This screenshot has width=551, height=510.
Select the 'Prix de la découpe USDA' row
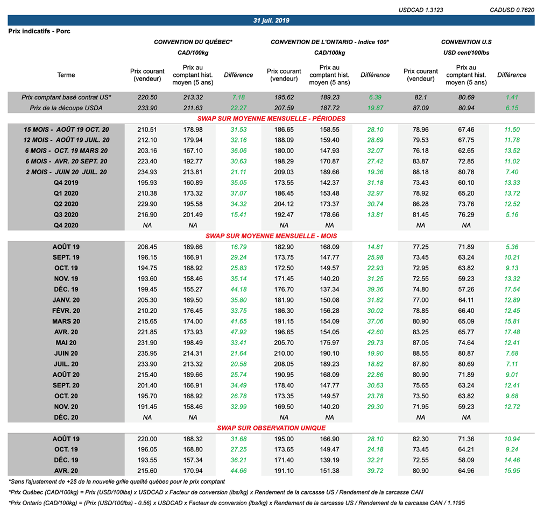pyautogui.click(x=66, y=108)
